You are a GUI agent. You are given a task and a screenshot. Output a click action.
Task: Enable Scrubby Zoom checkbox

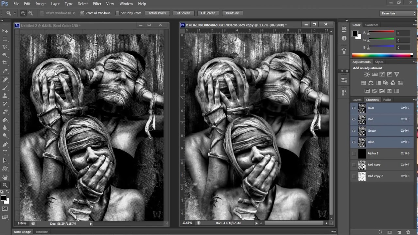tap(117, 13)
